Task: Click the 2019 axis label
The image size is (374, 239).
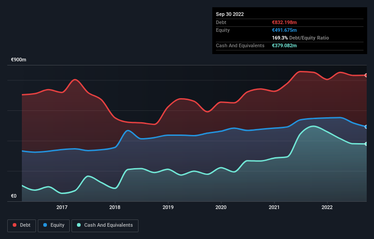Action: pyautogui.click(x=168, y=207)
